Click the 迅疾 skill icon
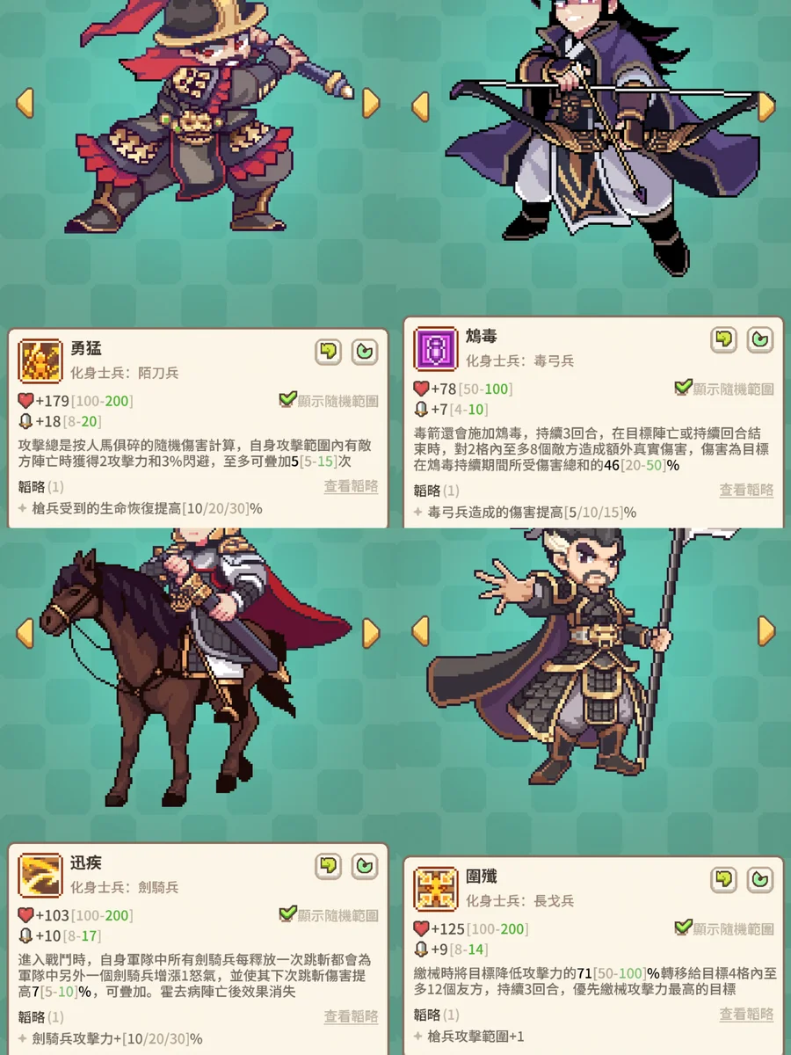Viewport: 791px width, 1055px height. [x=40, y=875]
